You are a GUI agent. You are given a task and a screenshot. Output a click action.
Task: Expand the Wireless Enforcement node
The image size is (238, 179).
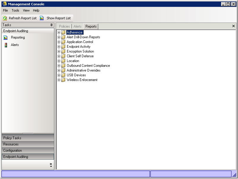(59, 80)
